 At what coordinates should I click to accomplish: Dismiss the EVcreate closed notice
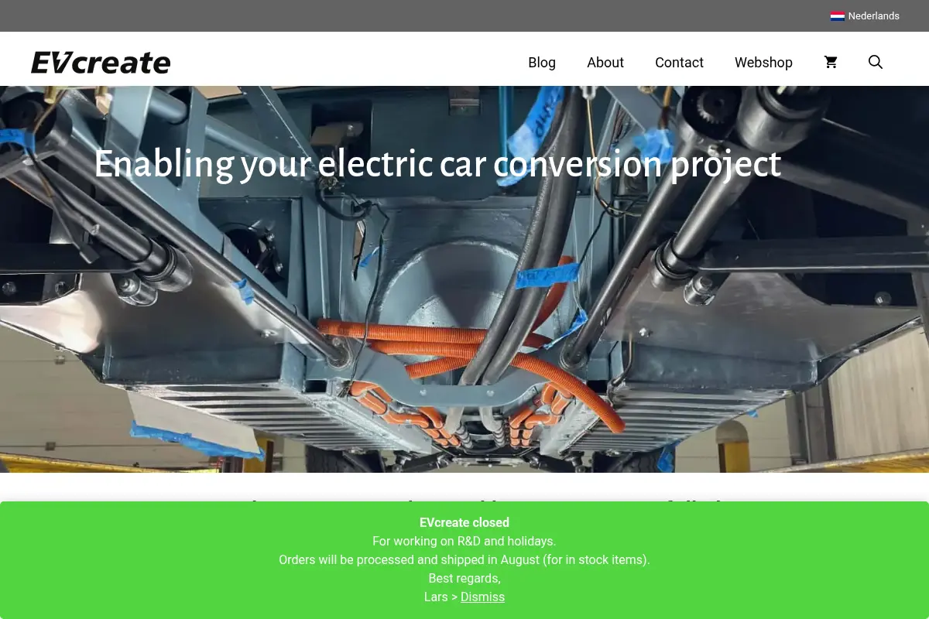click(x=482, y=597)
